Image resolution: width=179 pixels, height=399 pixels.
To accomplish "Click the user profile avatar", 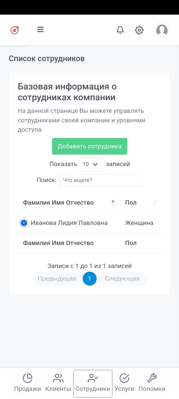I will tap(162, 30).
